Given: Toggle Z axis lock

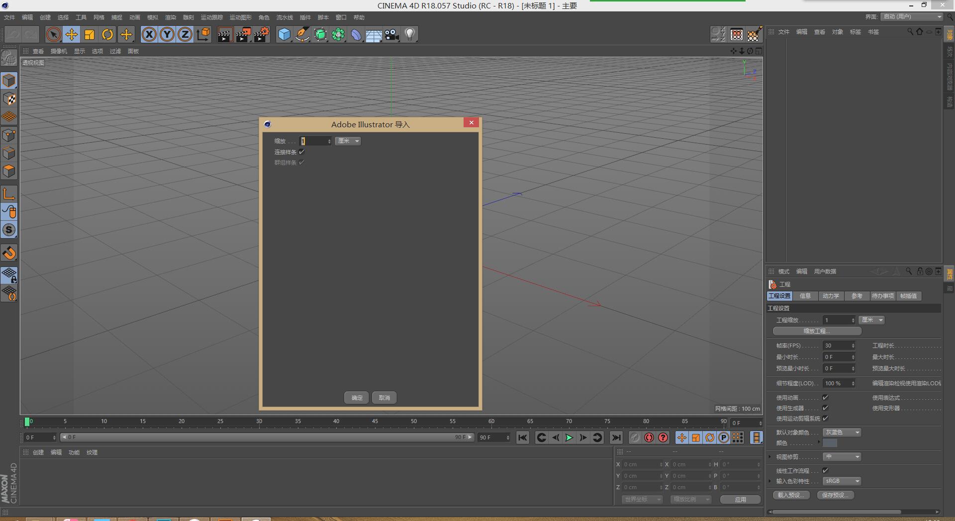Looking at the screenshot, I should click(x=185, y=34).
